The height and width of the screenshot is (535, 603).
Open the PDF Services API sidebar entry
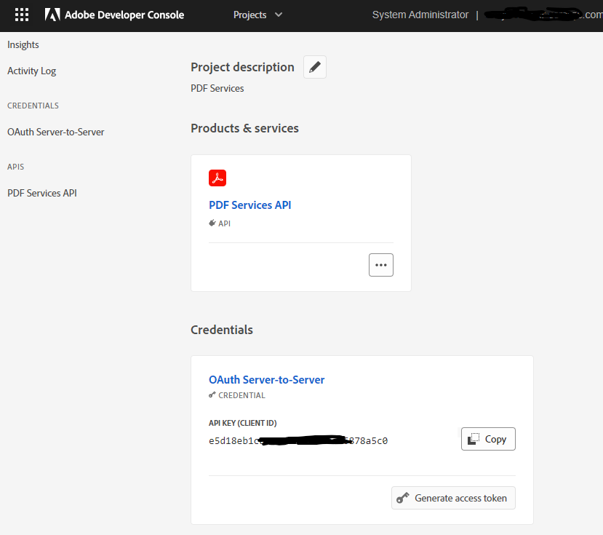pos(41,192)
